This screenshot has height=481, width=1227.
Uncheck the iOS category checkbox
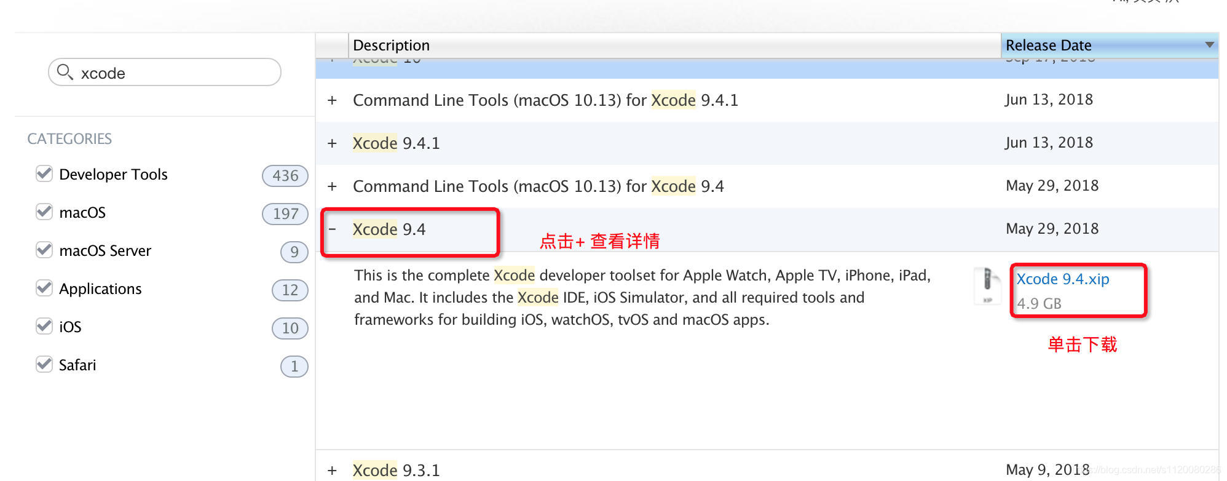[x=44, y=327]
